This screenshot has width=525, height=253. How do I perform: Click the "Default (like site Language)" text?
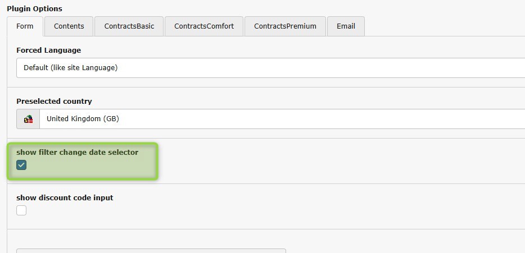(70, 68)
